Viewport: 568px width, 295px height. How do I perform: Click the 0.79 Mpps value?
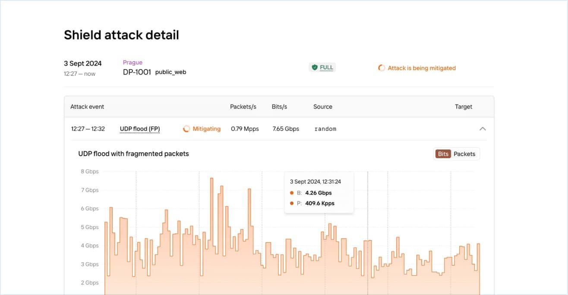tap(245, 129)
